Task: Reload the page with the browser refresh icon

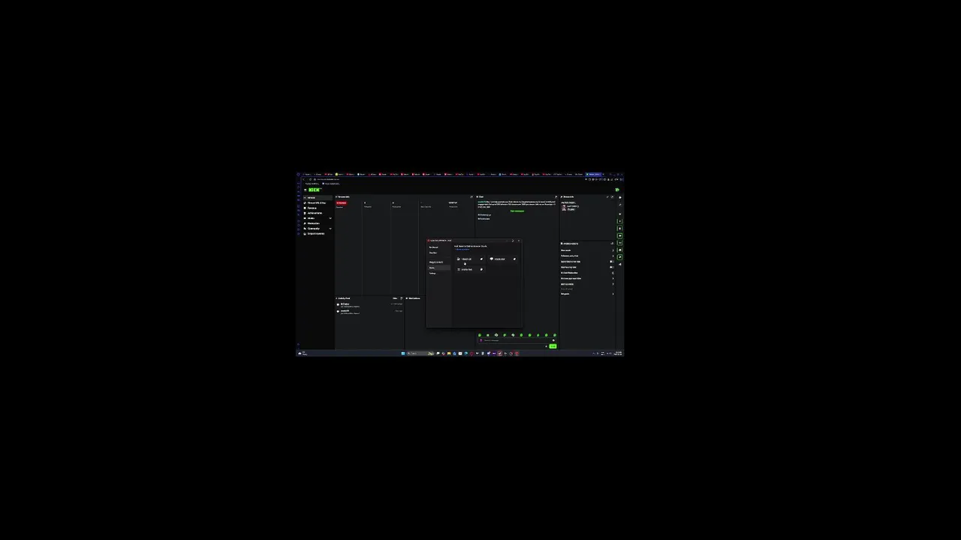Action: click(309, 179)
